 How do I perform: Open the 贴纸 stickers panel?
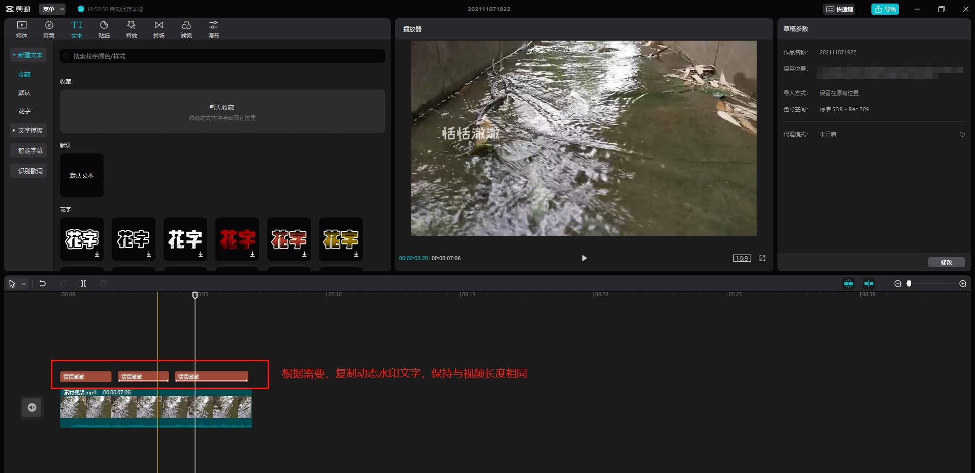[104, 29]
